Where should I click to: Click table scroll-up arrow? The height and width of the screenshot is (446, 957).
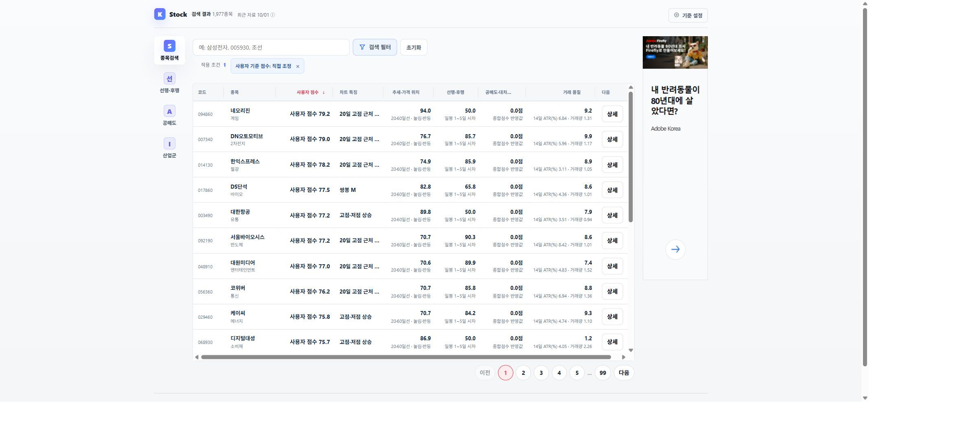(x=631, y=87)
